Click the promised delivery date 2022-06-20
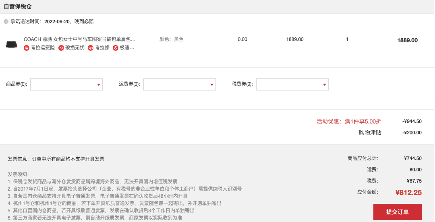 pyautogui.click(x=57, y=21)
